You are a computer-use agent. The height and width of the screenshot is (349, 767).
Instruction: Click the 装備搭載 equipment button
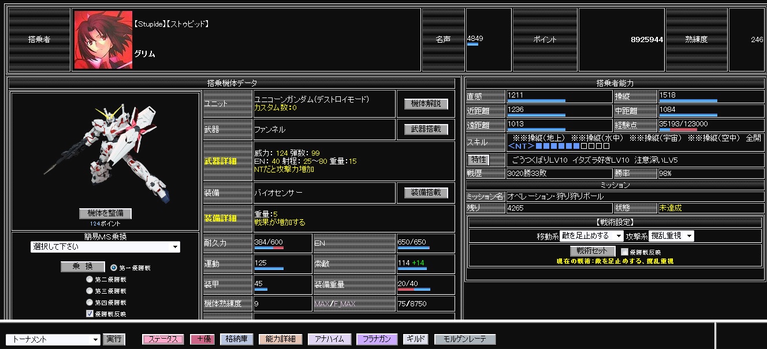pos(426,193)
